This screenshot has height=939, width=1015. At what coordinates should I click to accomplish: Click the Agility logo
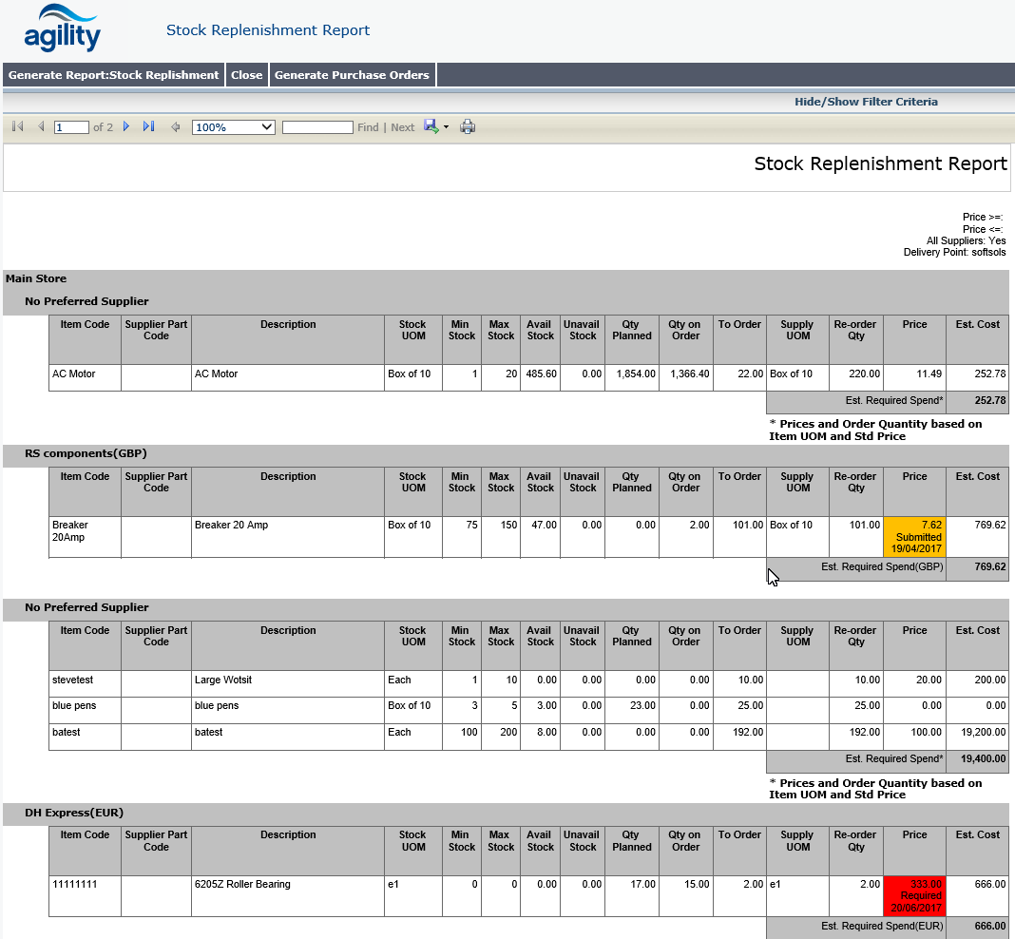(63, 30)
